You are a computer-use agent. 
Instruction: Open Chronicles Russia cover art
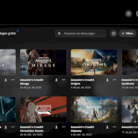(43, 109)
